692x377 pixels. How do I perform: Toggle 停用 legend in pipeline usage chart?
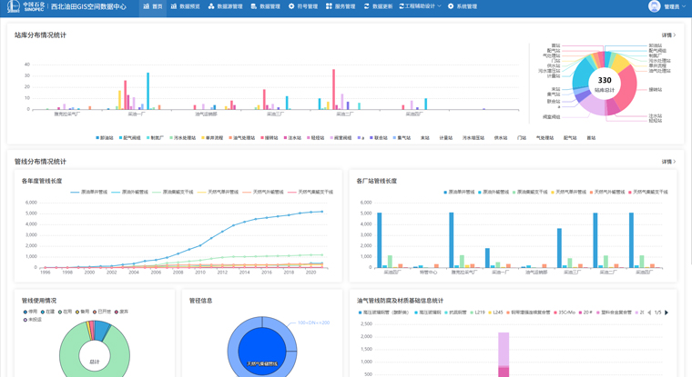click(31, 312)
